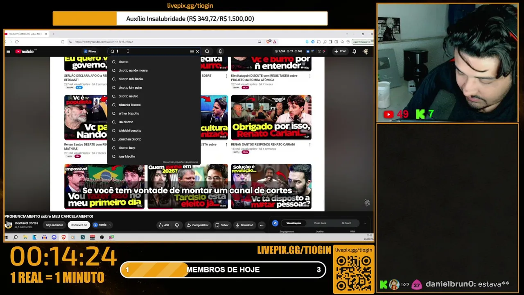This screenshot has height=295, width=524.
Task: Select the 'bisotto' search suggestion
Action: (154, 62)
